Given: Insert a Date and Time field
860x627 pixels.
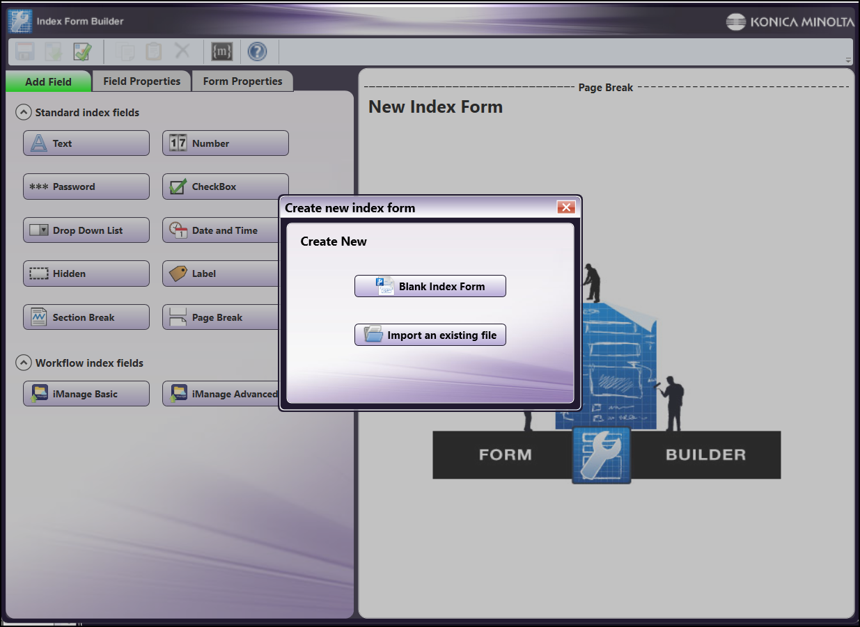Looking at the screenshot, I should [225, 230].
